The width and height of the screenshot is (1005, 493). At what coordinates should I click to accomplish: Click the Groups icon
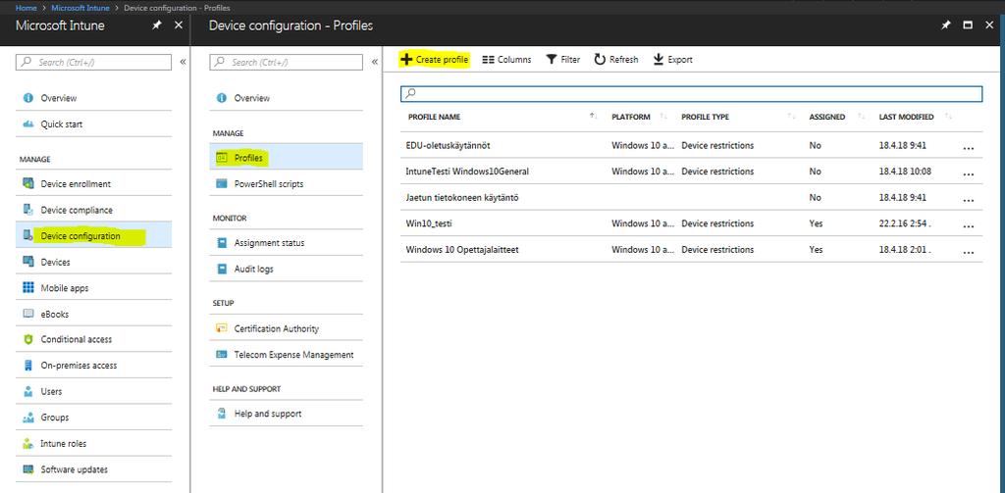[28, 418]
